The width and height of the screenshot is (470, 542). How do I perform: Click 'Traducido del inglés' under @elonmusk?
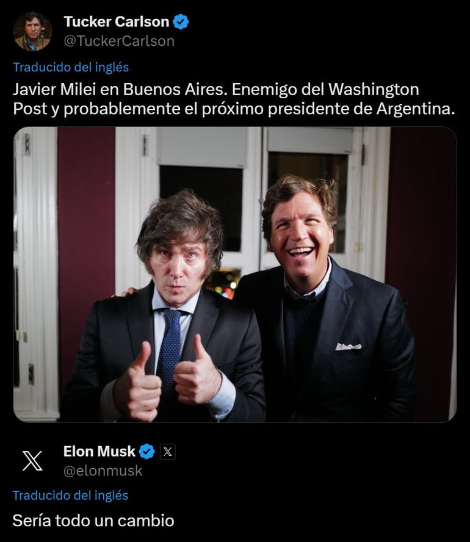tap(71, 495)
